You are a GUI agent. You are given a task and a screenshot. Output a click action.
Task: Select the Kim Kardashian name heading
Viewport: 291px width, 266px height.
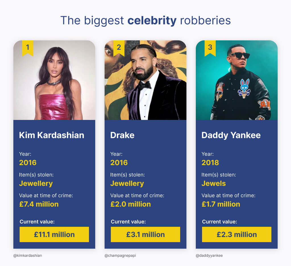(52, 135)
